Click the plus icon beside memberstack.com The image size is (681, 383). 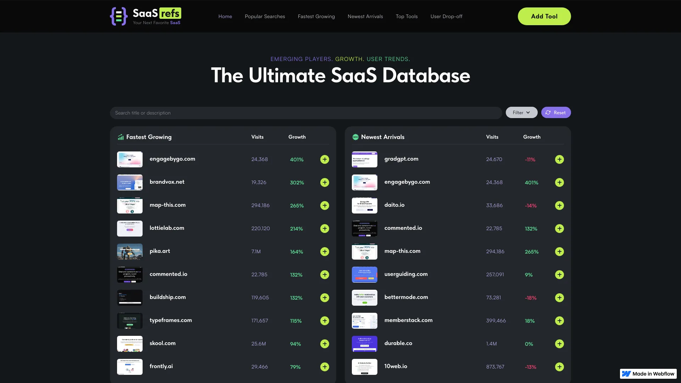click(x=559, y=321)
